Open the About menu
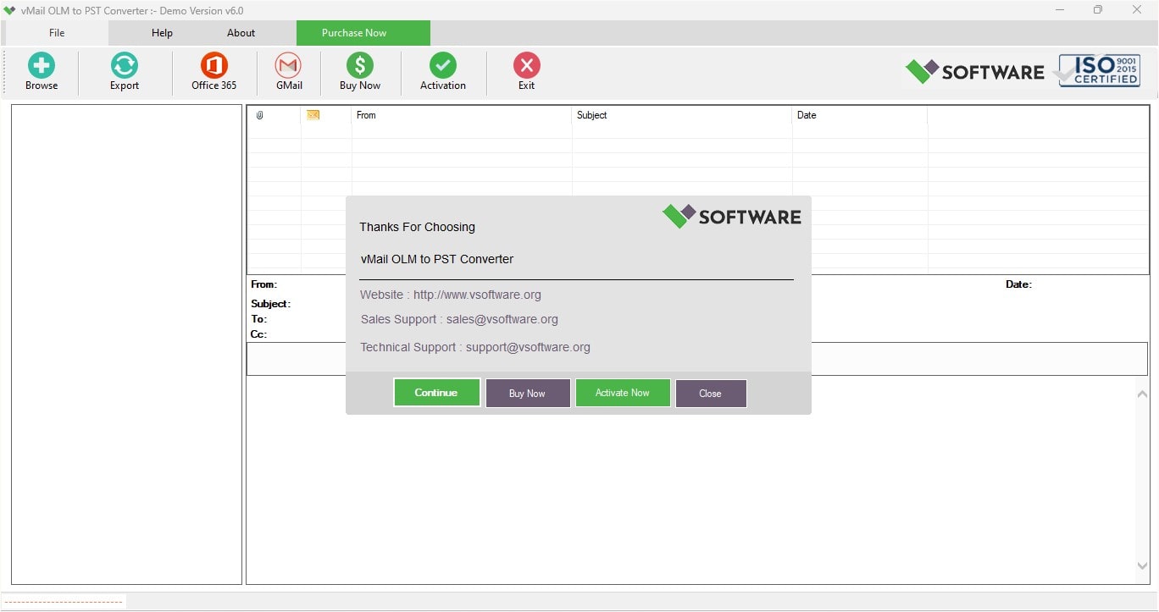The height and width of the screenshot is (612, 1159). (241, 33)
